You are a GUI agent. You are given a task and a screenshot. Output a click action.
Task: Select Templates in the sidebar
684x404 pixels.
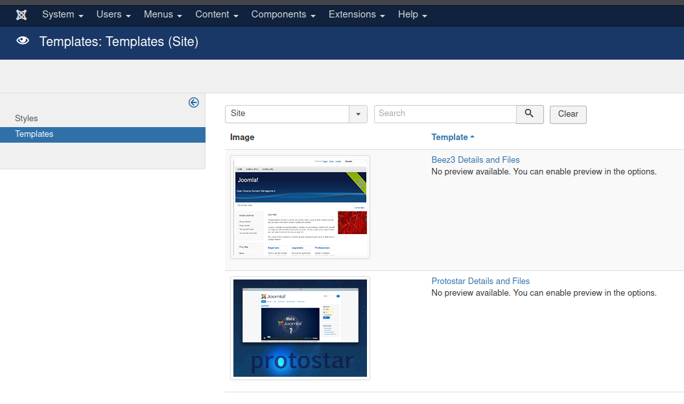pos(102,134)
